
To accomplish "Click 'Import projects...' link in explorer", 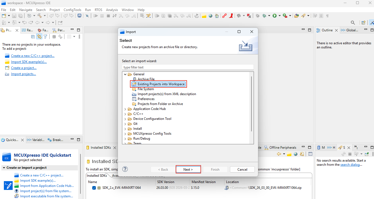I will pos(23,74).
